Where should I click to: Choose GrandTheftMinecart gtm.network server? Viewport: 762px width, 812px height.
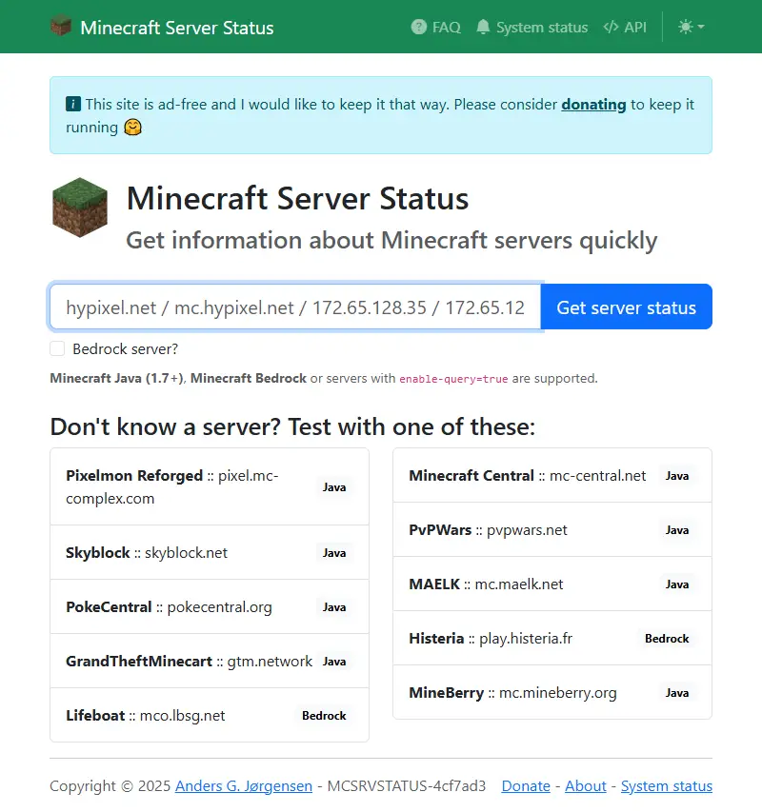[210, 662]
